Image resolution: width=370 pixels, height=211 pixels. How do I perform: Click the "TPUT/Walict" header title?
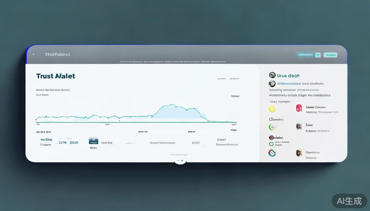[x=58, y=54]
